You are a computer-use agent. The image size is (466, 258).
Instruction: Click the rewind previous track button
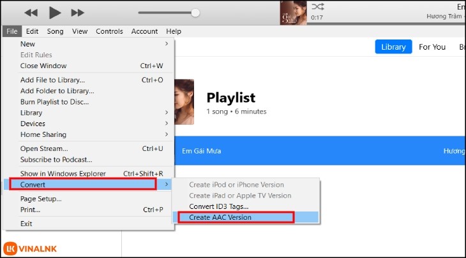(31, 13)
